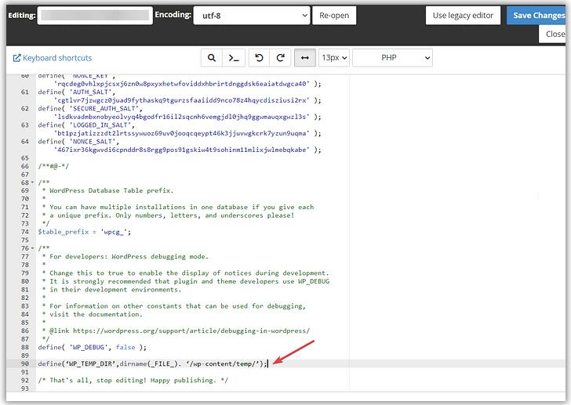This screenshot has width=571, height=405.
Task: Collapse the comment block at line 68
Action: coord(32,183)
